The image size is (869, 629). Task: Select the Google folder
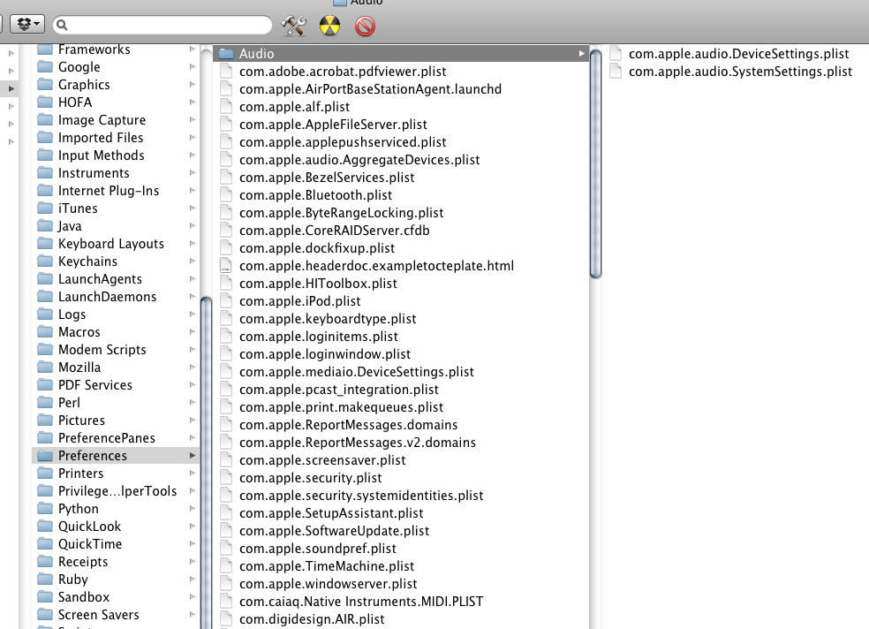coord(116,67)
